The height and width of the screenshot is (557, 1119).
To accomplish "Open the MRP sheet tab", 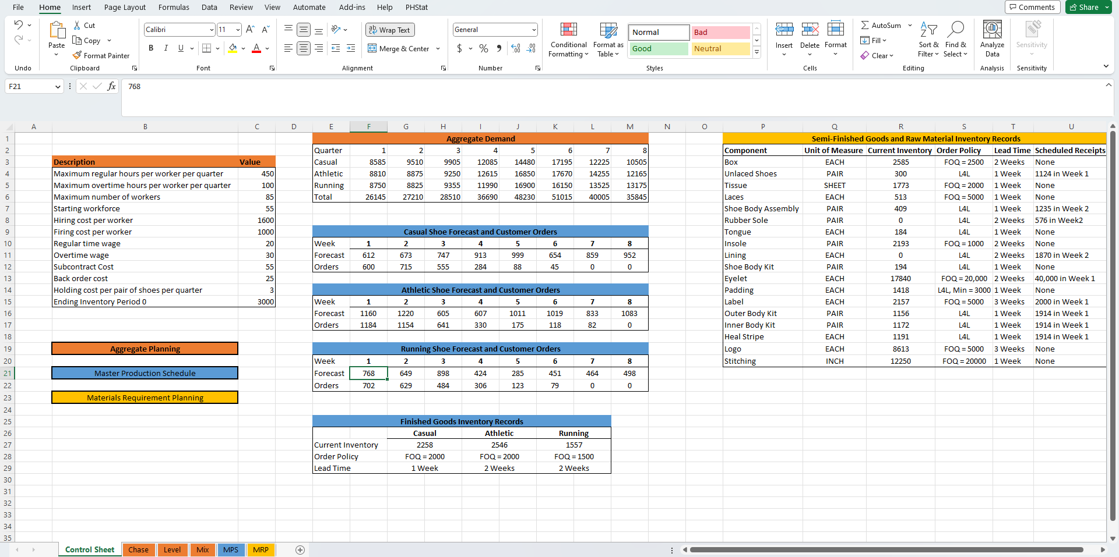I will pos(261,549).
